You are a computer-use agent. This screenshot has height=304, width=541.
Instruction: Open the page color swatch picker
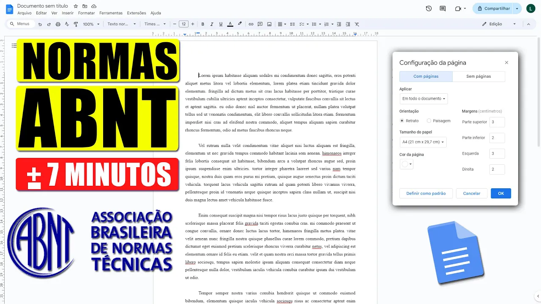pos(407,164)
